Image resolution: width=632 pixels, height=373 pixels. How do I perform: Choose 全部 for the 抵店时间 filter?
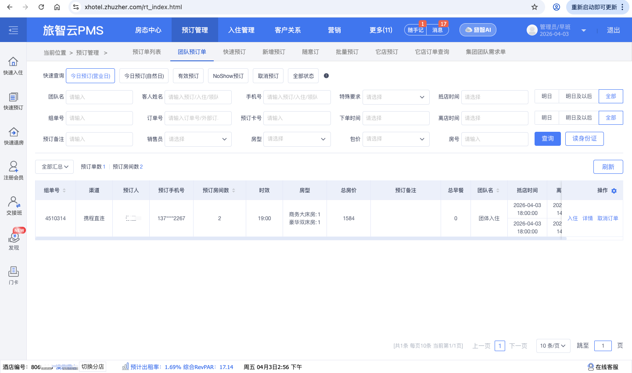point(611,96)
